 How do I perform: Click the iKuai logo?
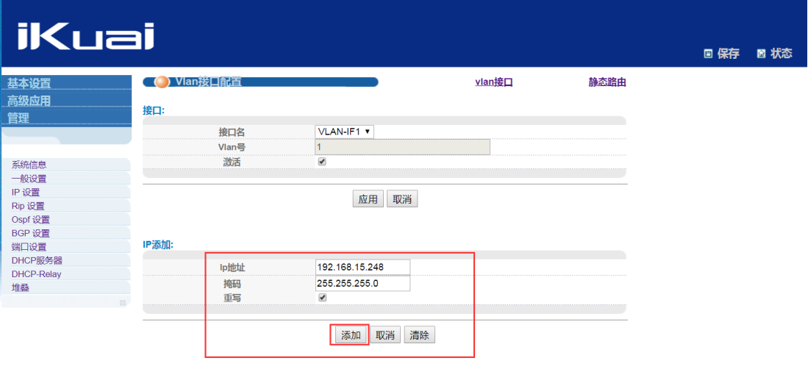[x=86, y=36]
